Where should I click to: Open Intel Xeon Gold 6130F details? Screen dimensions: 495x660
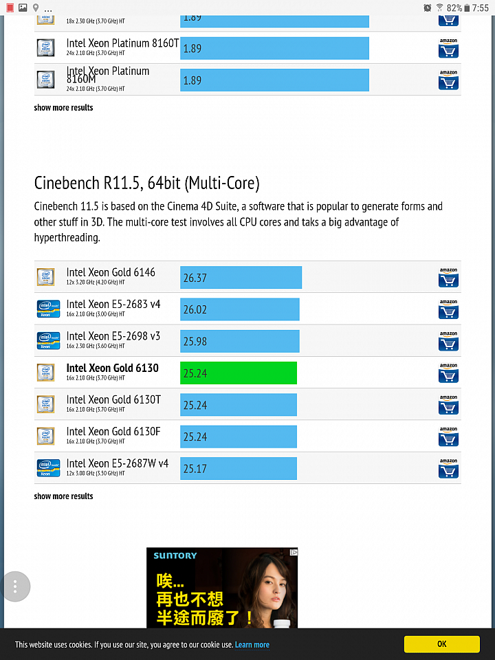(x=113, y=432)
